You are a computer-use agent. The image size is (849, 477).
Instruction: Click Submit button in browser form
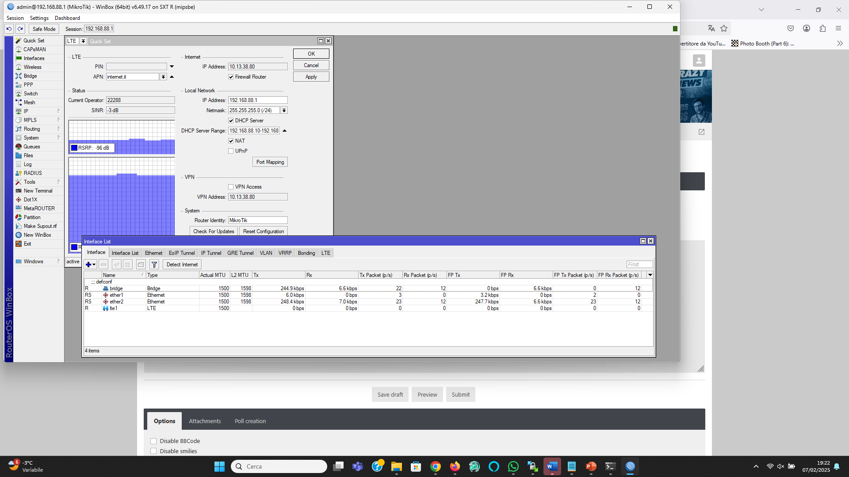tap(461, 395)
